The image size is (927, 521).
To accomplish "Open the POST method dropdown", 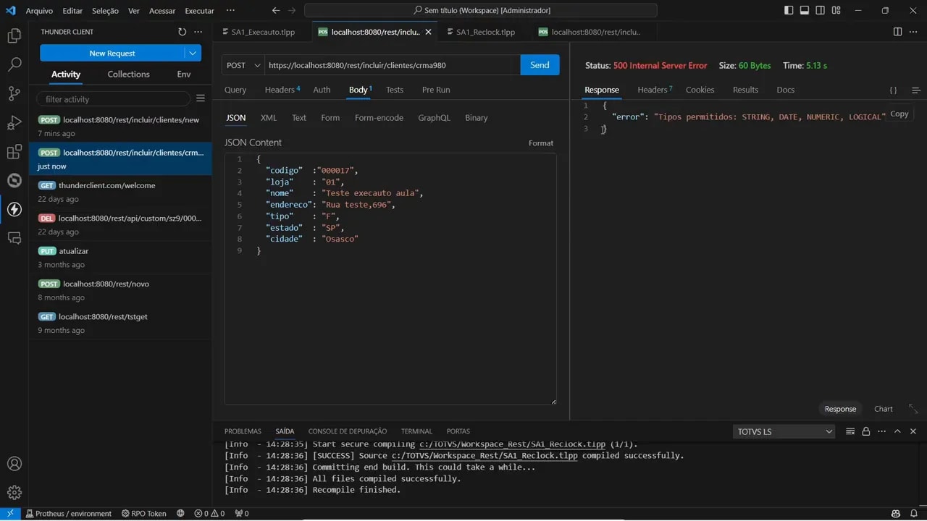I will (x=242, y=64).
